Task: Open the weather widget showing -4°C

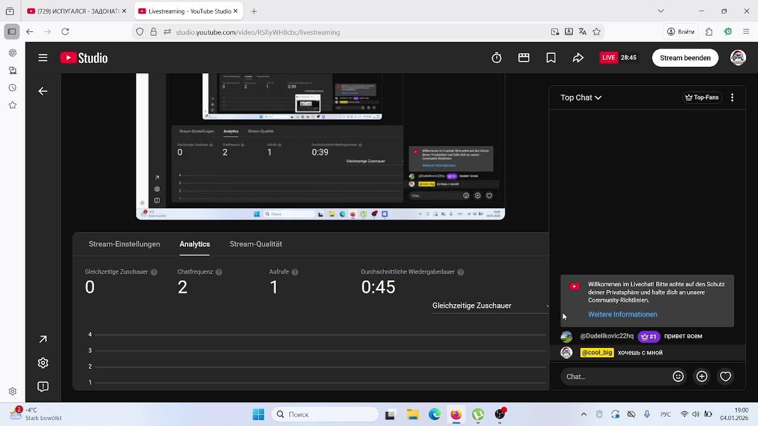Action: click(36, 414)
